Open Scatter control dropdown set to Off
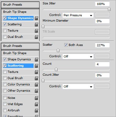The width and height of the screenshot is (116, 117). [x=78, y=56]
